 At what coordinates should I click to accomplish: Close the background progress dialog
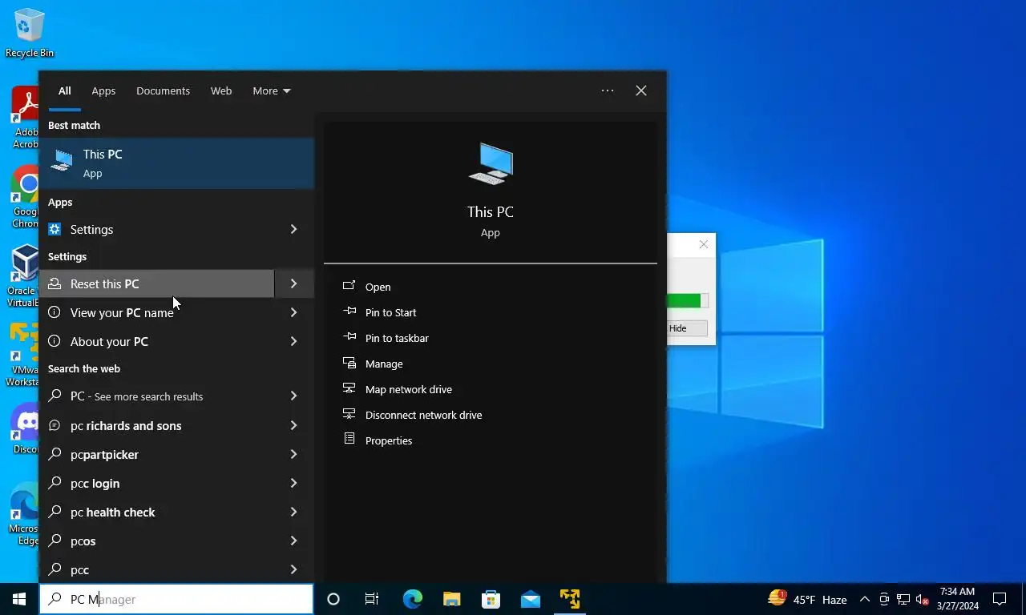(x=704, y=244)
